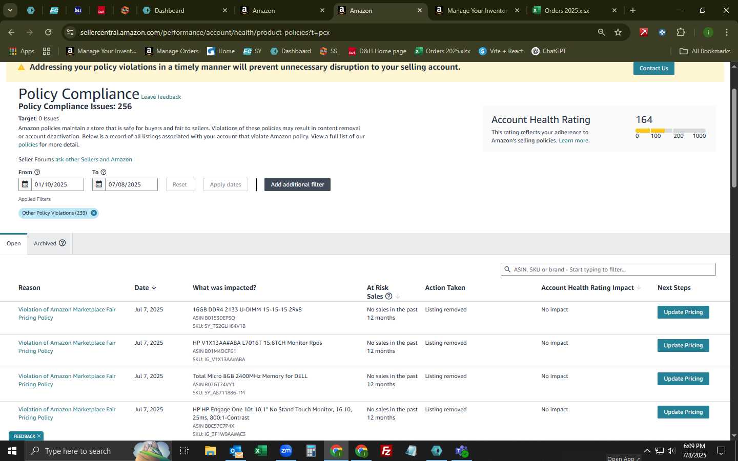This screenshot has width=738, height=461.
Task: Update Pricing for HP V1X13AA#ABA Monitor
Action: 683,345
